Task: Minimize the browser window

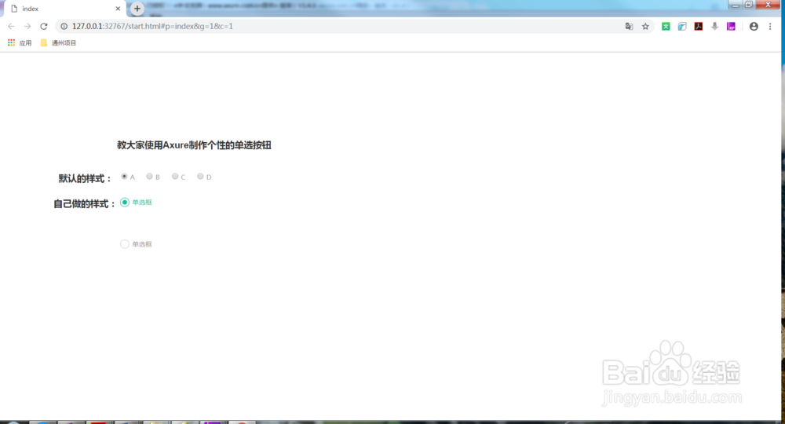Action: pos(735,5)
